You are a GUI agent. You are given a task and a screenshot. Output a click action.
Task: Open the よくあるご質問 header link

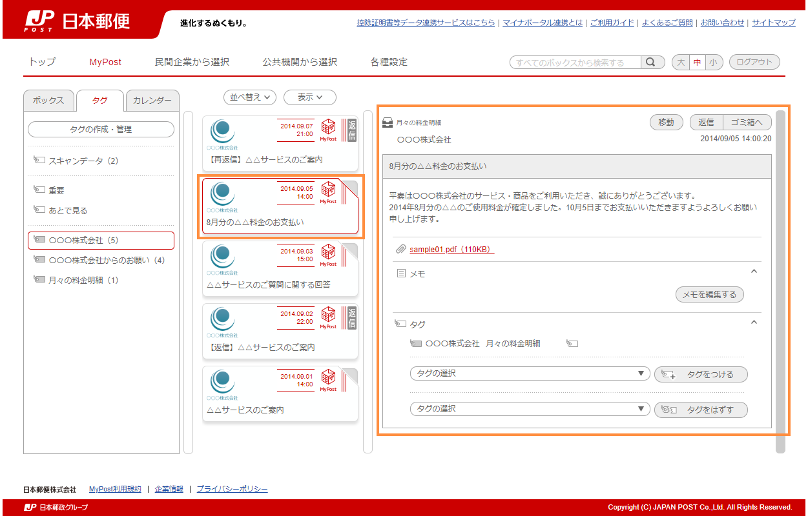tap(667, 23)
